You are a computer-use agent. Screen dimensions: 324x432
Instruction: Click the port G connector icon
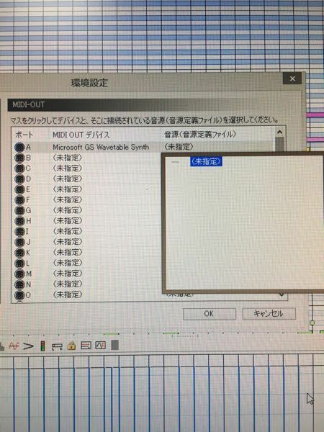pyautogui.click(x=19, y=210)
